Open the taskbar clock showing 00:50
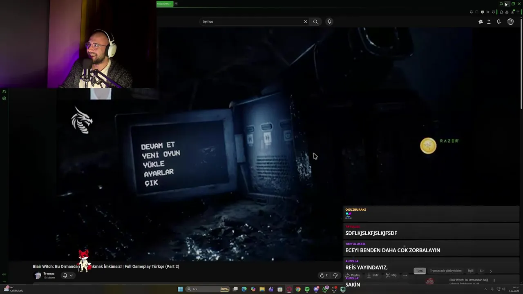Viewport: 523px width, 294px height. pyautogui.click(x=514, y=289)
